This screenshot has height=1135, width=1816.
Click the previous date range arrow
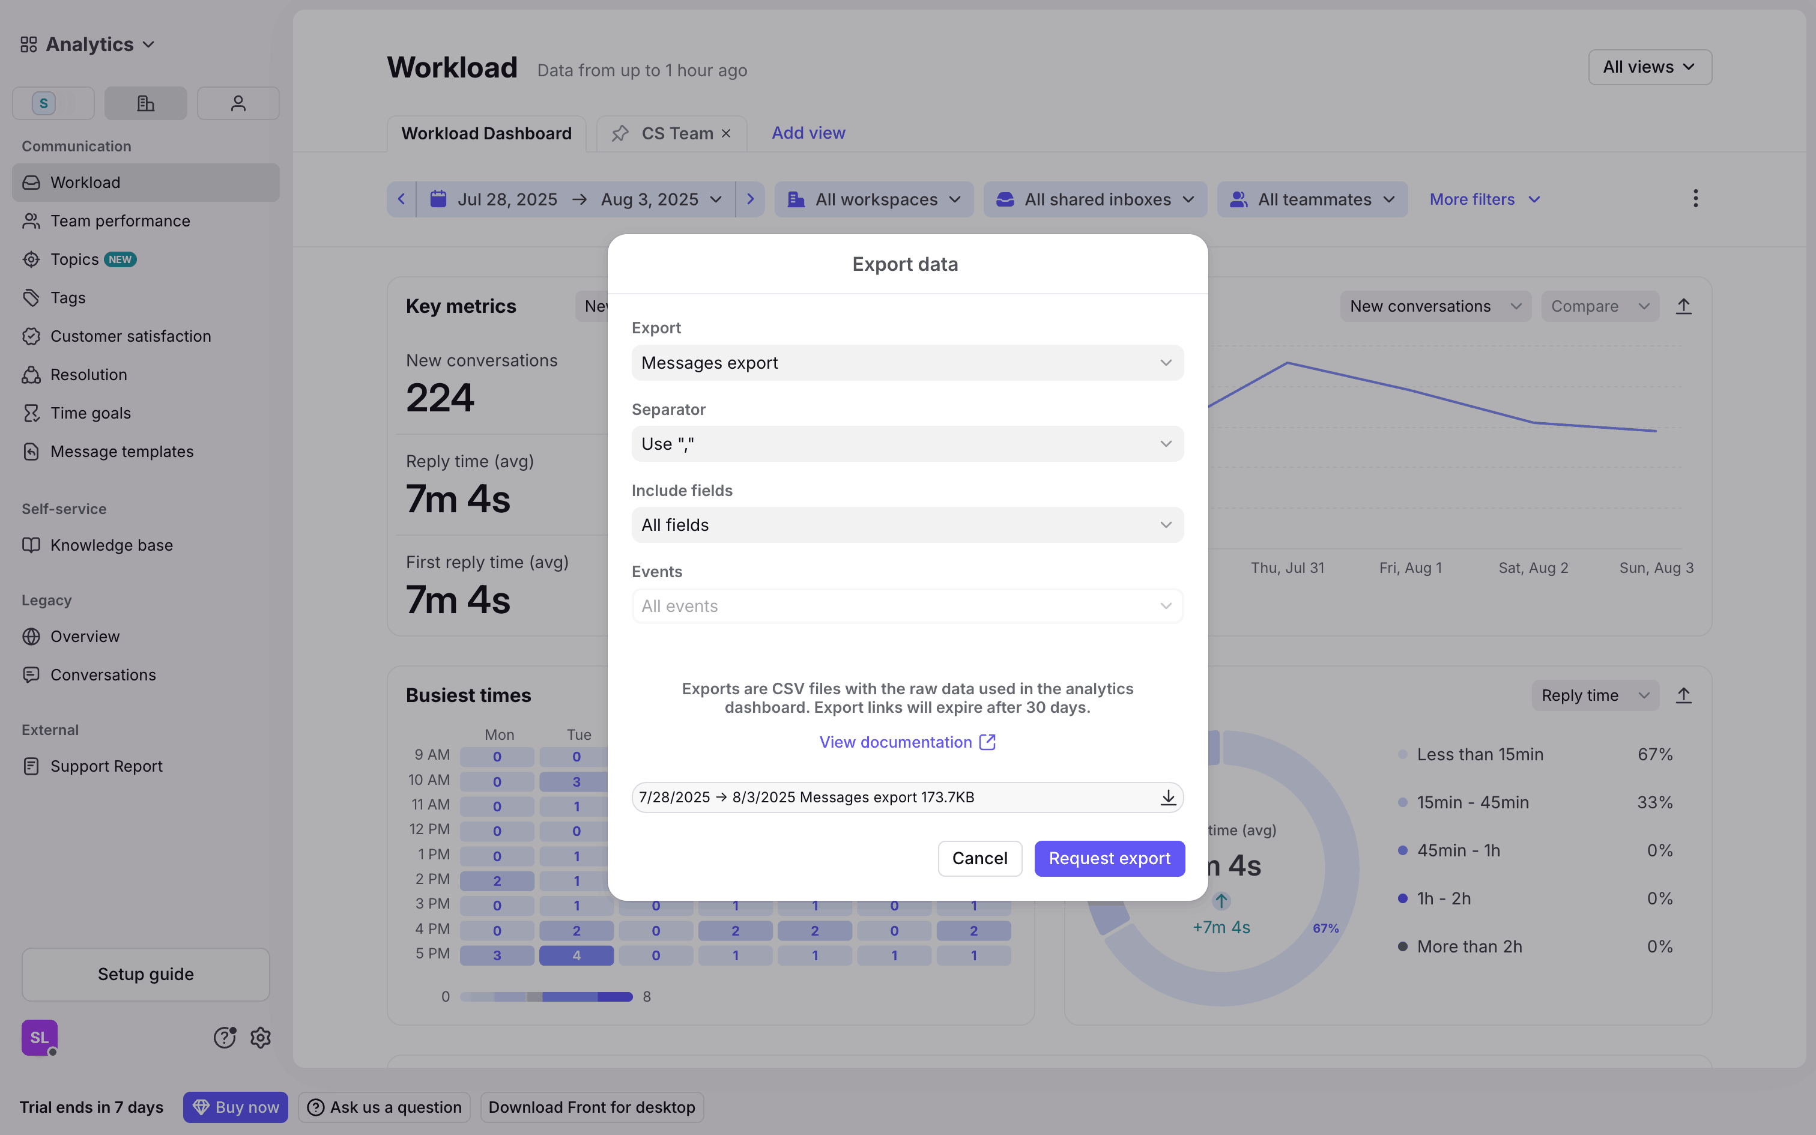click(402, 199)
